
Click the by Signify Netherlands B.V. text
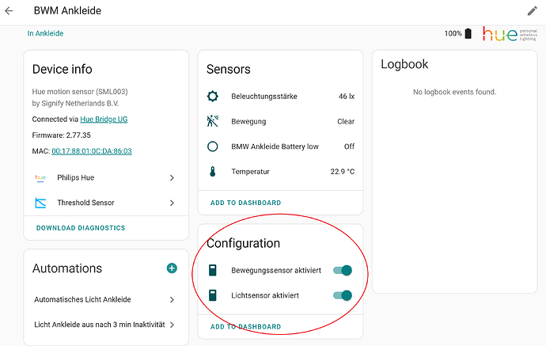(x=75, y=104)
